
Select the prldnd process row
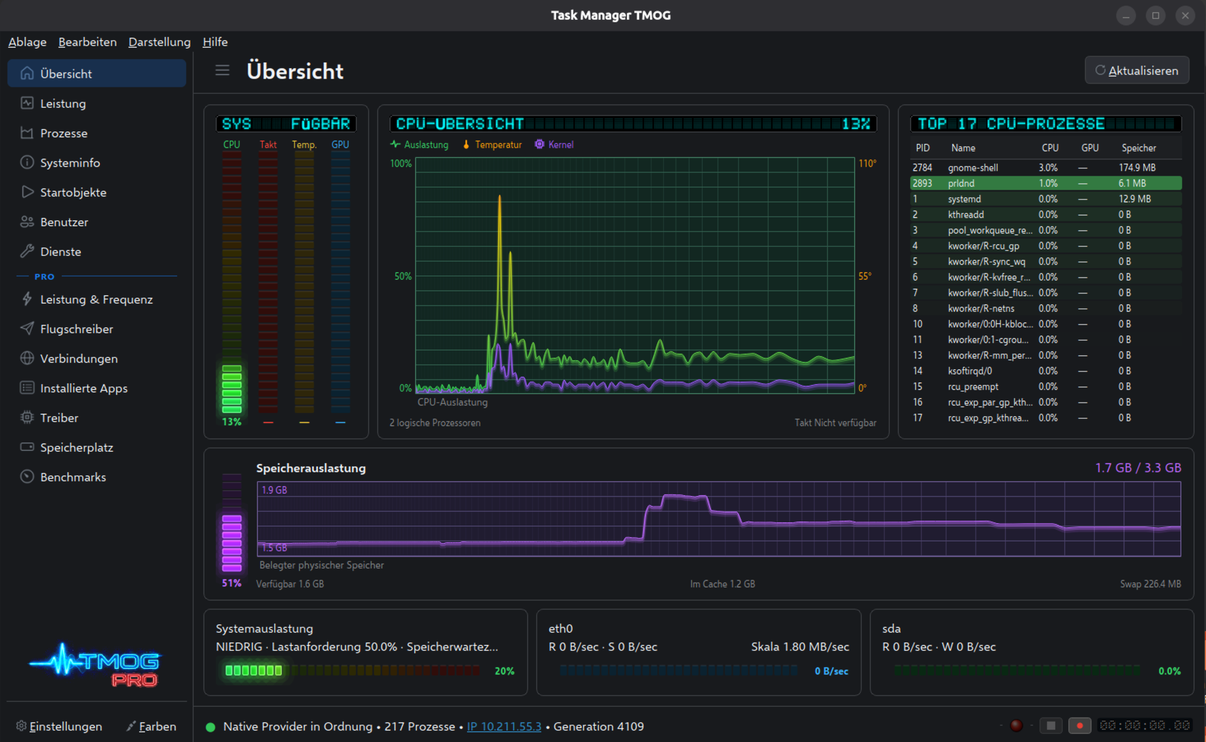pyautogui.click(x=1046, y=183)
